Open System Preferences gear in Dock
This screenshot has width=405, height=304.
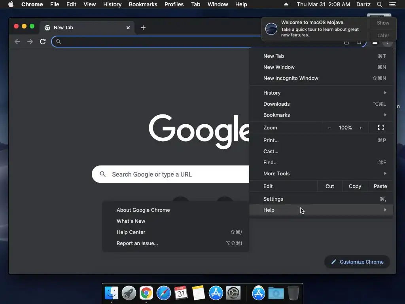(x=233, y=293)
